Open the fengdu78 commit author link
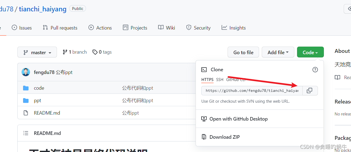Screen dimensions: 351x152 (44, 72)
